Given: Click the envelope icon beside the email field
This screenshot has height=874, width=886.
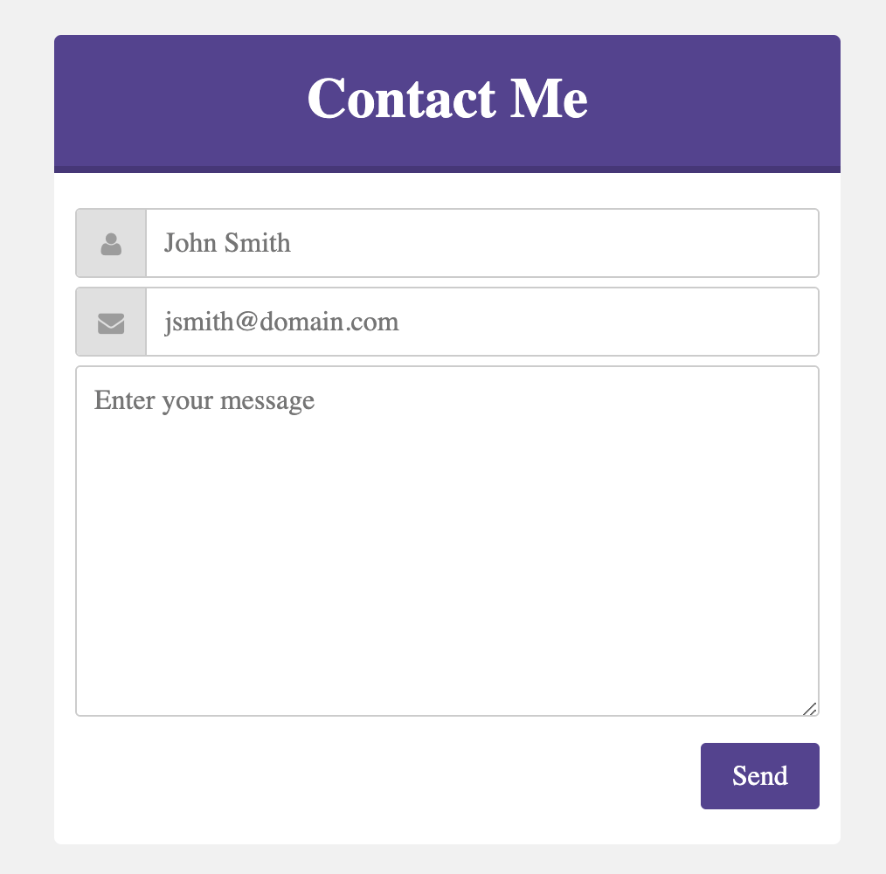Looking at the screenshot, I should tap(111, 323).
